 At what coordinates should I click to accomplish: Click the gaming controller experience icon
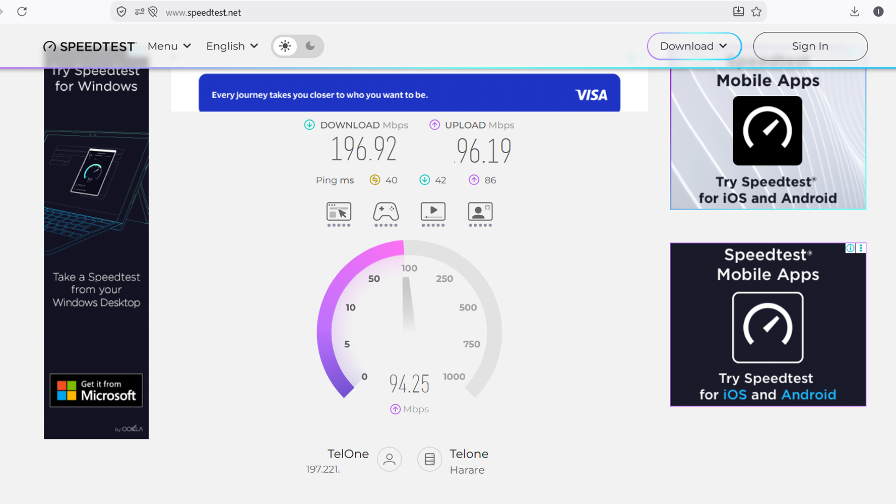tap(386, 214)
